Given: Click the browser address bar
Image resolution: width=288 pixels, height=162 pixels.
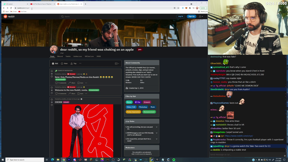Looking at the screenshot, I should [94, 8].
